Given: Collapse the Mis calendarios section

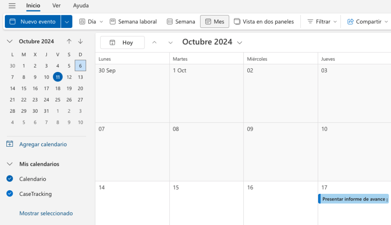Looking at the screenshot, I should click(10, 164).
